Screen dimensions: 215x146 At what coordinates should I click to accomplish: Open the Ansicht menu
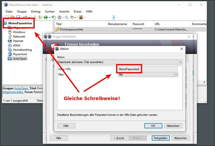point(64,11)
